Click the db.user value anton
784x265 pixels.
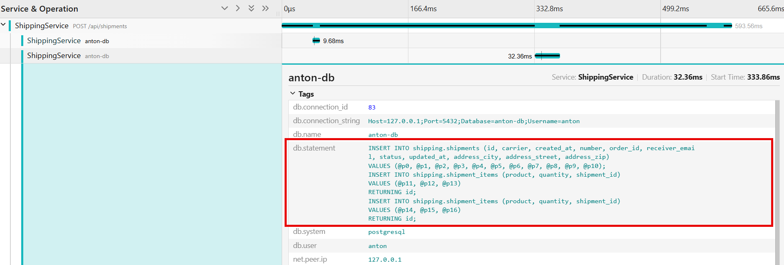(377, 246)
